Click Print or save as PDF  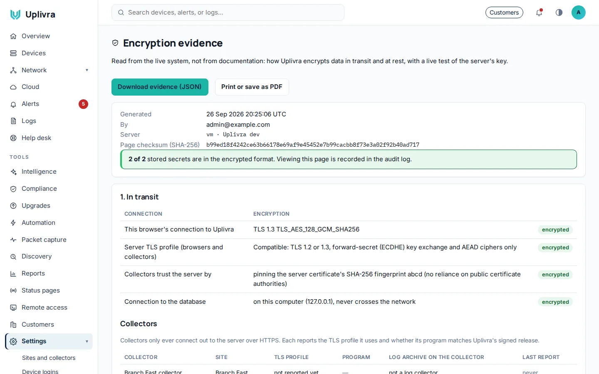pyautogui.click(x=252, y=87)
